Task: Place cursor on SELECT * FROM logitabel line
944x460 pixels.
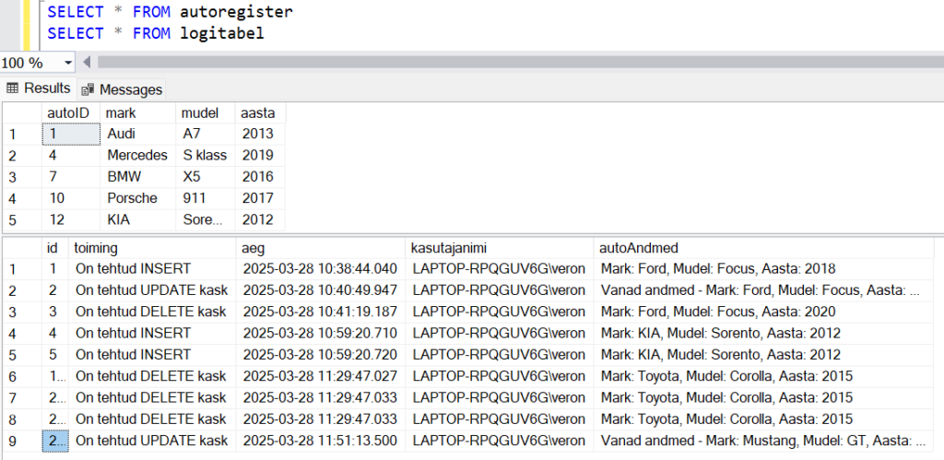Action: [x=156, y=34]
